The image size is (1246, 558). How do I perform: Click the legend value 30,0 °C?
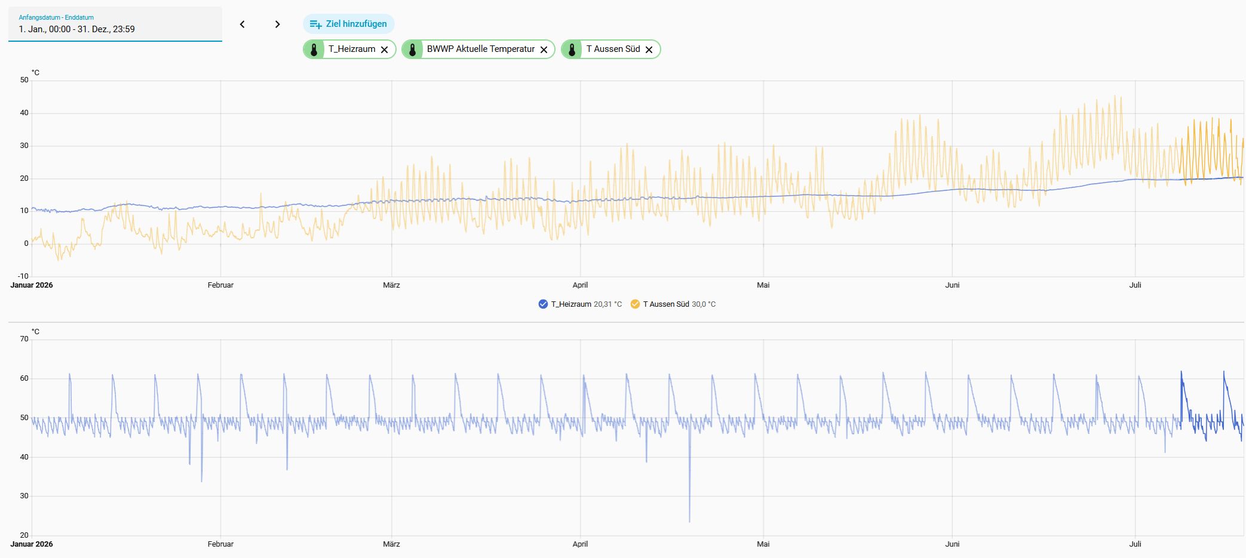(x=704, y=304)
